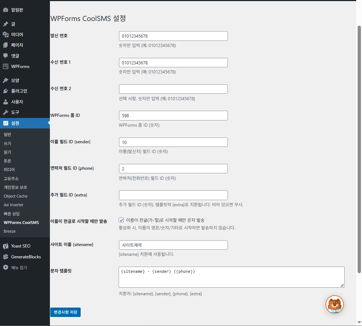The height and width of the screenshot is (326, 362).
Task: Click the {sitename} 치환에 사용됩니다 hint
Action: click(146, 254)
